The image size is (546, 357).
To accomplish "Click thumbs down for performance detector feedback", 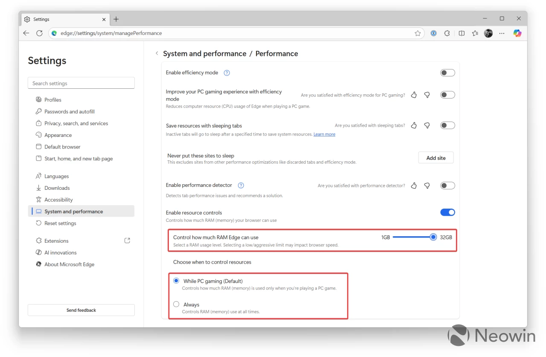I will 427,185.
